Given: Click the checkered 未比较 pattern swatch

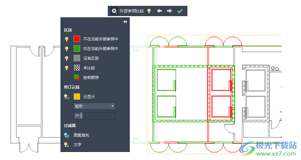Looking at the screenshot, I should point(77,68).
